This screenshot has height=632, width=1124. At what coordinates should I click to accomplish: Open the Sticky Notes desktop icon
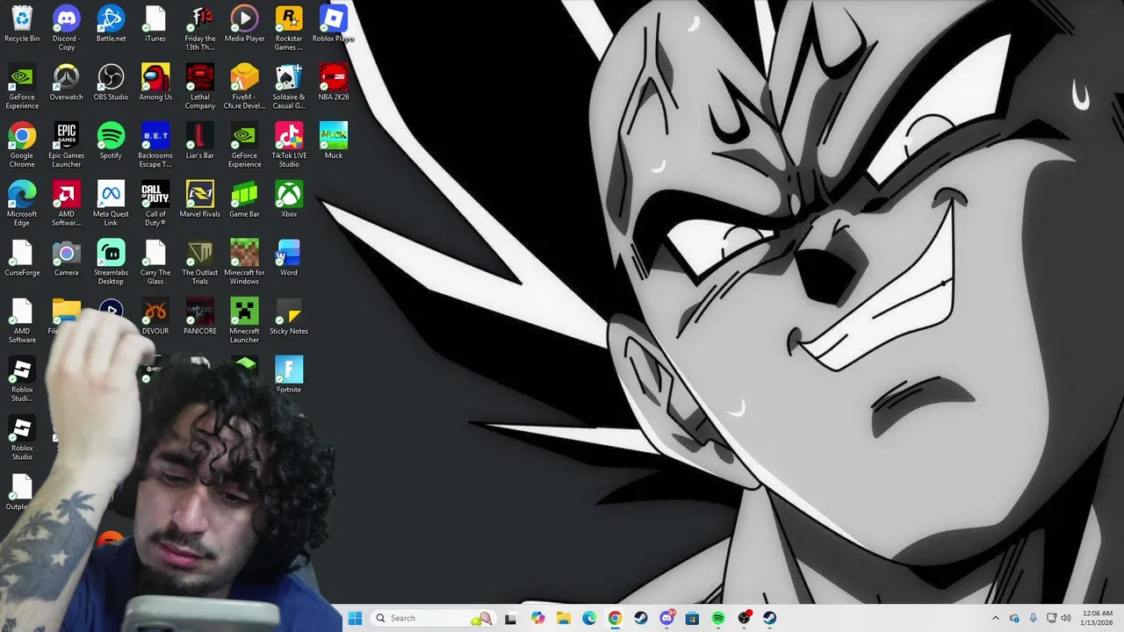point(289,317)
